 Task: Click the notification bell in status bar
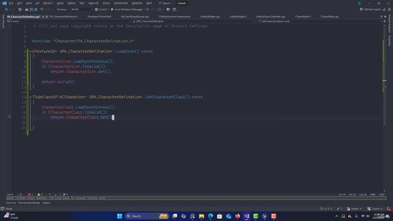click(x=389, y=209)
